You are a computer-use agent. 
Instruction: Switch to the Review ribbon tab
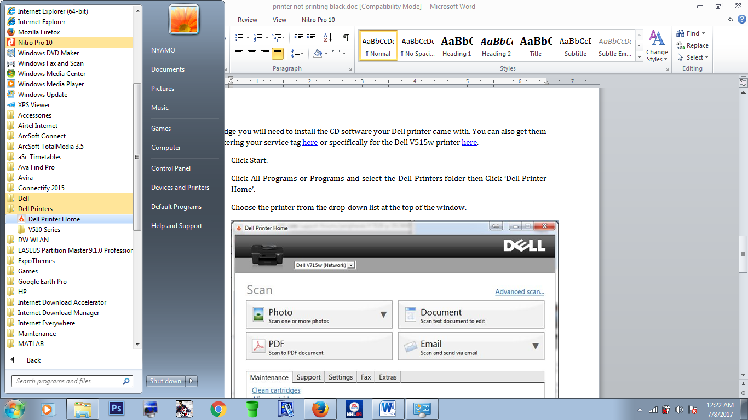pos(248,20)
